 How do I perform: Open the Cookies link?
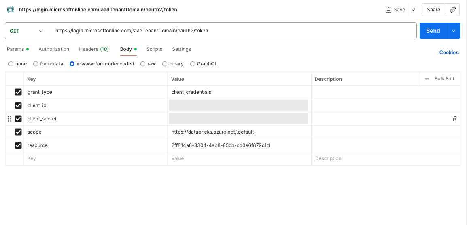449,53
